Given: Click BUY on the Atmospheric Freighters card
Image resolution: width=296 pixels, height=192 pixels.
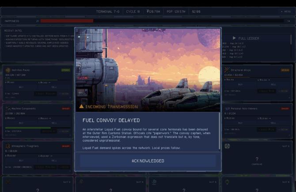Looking at the screenshot, I should tap(21, 161).
